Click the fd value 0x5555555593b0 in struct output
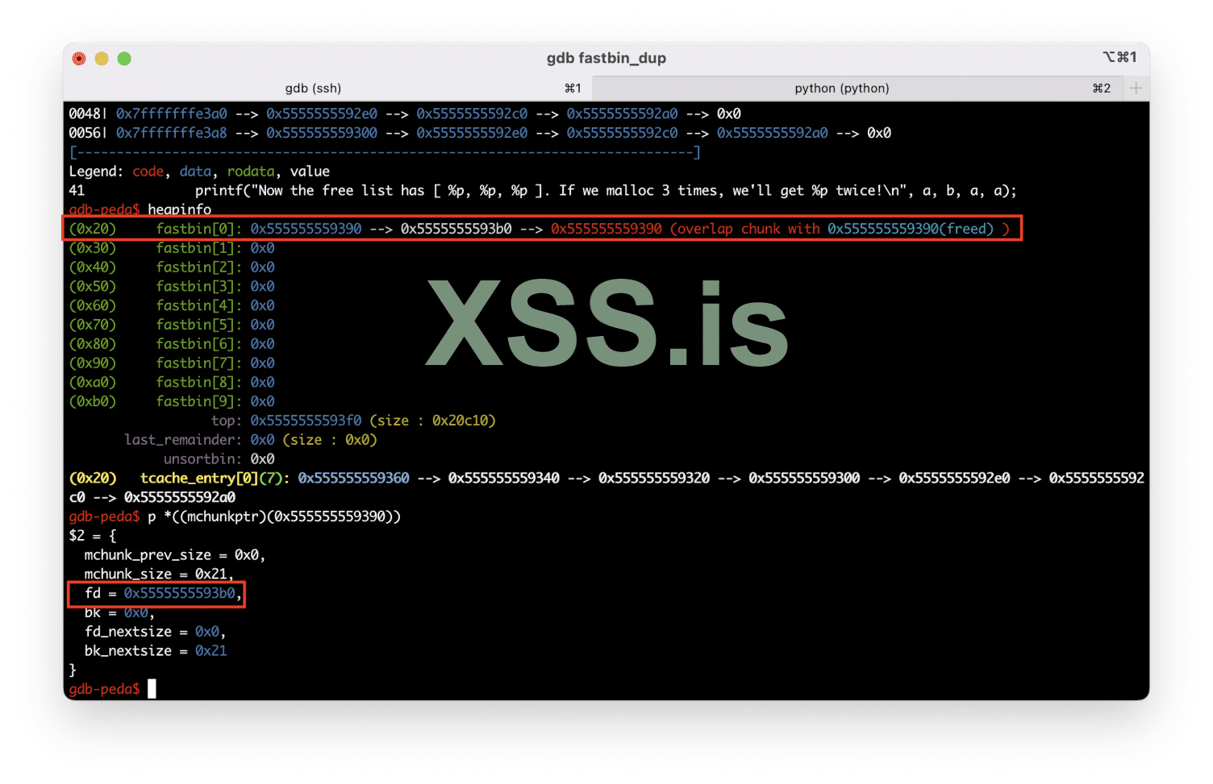This screenshot has height=784, width=1213. 180,594
